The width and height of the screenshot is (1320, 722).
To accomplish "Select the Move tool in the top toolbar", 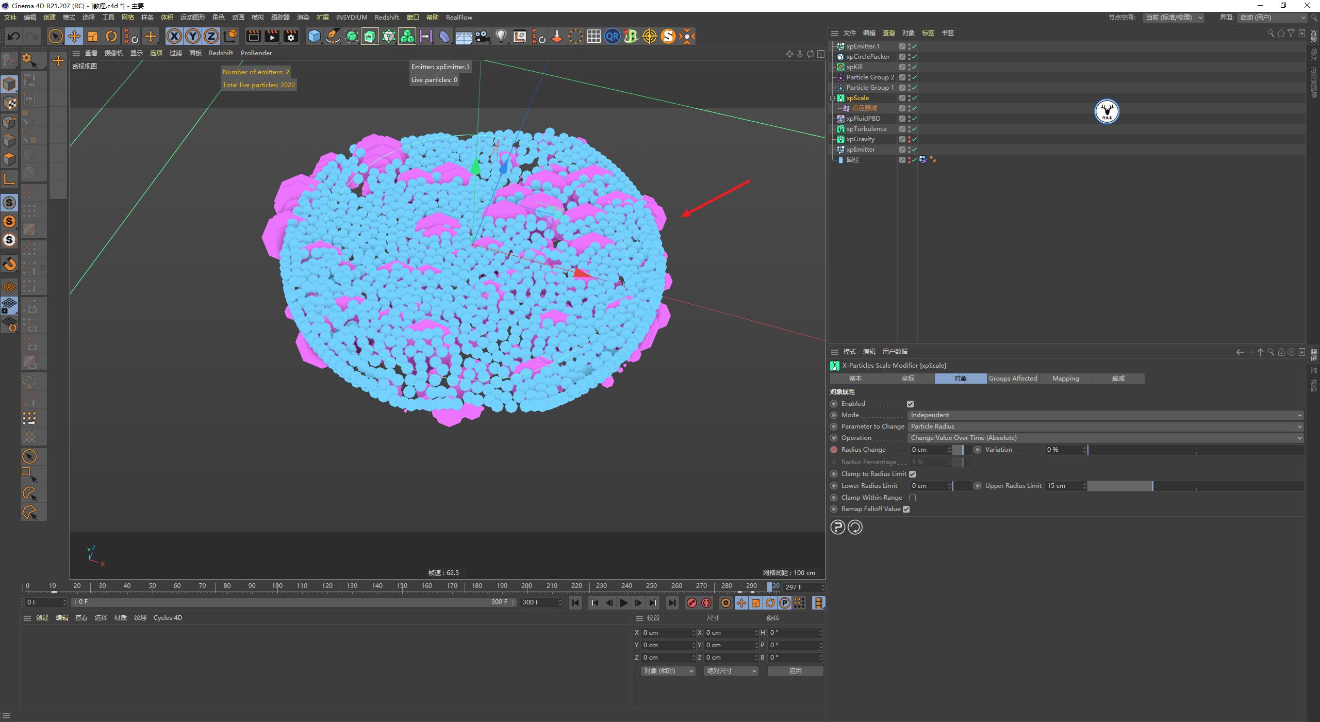I will point(74,36).
